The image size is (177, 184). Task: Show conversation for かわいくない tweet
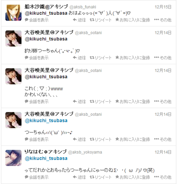37,101
